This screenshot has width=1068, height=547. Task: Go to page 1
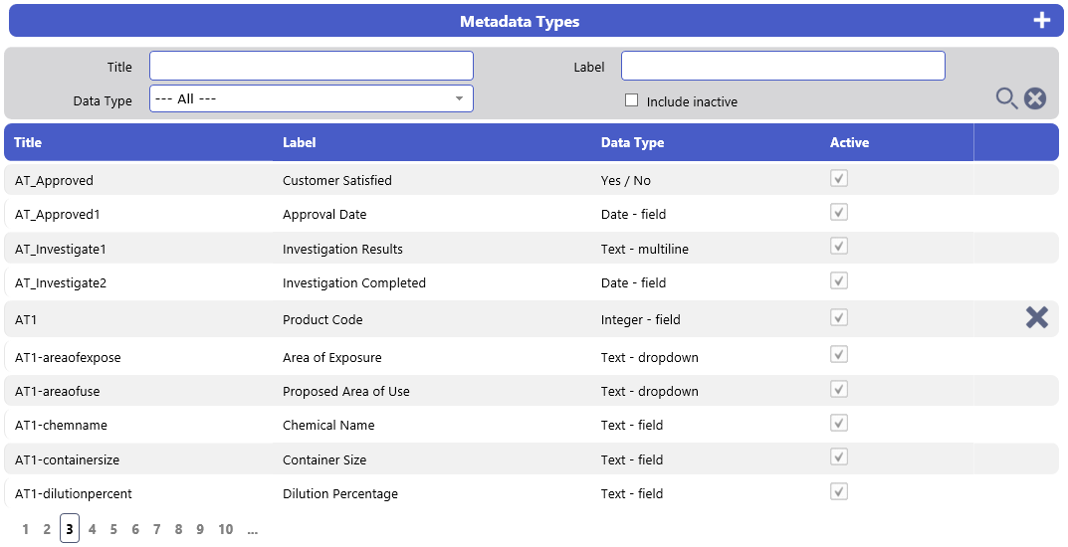point(25,529)
